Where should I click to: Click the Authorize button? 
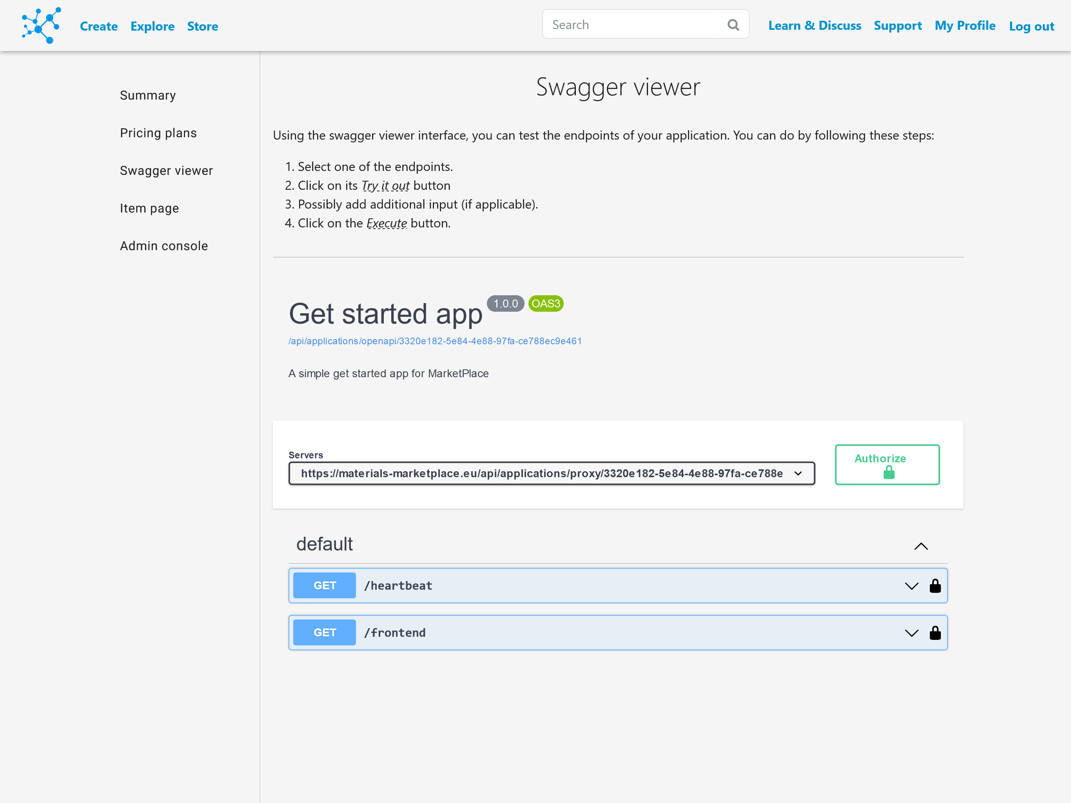pos(887,465)
